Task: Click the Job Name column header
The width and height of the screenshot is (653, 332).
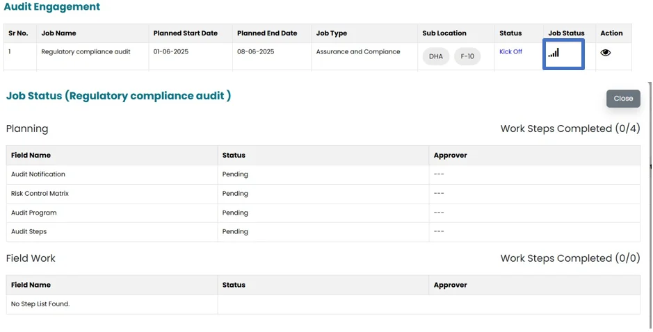Action: (x=58, y=33)
